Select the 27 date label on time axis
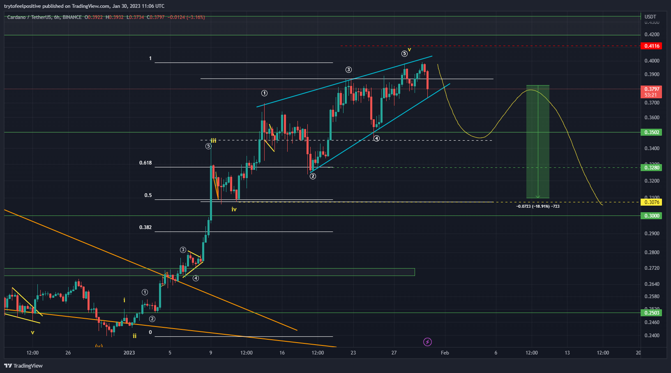Viewport: 671px width, 373px height. coord(394,353)
